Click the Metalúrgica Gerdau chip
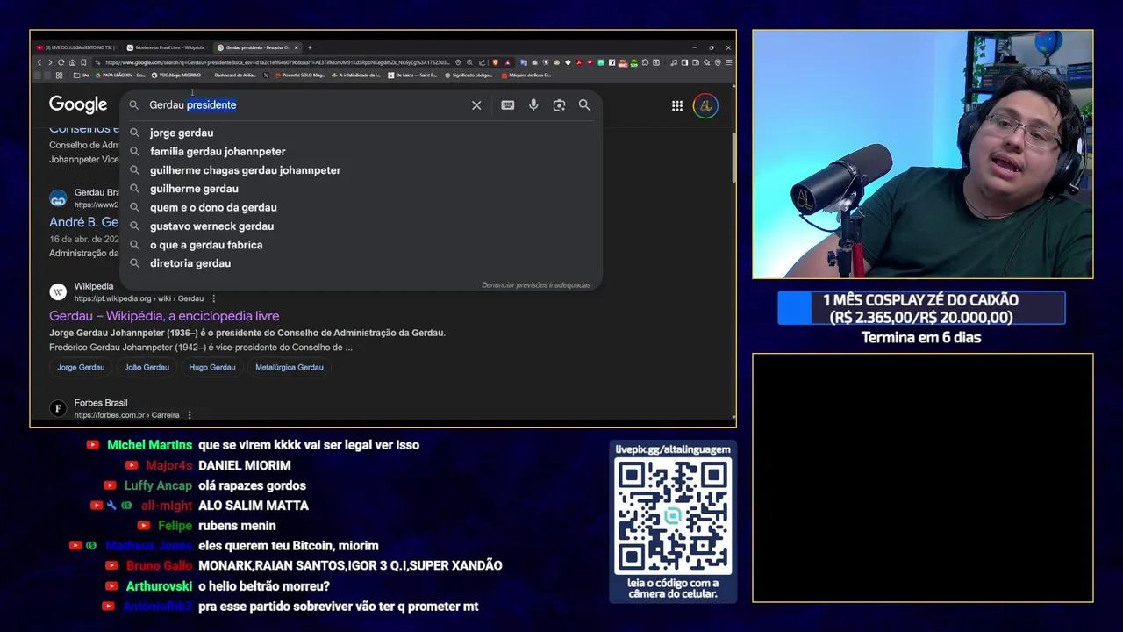Image resolution: width=1123 pixels, height=632 pixels. 290,367
